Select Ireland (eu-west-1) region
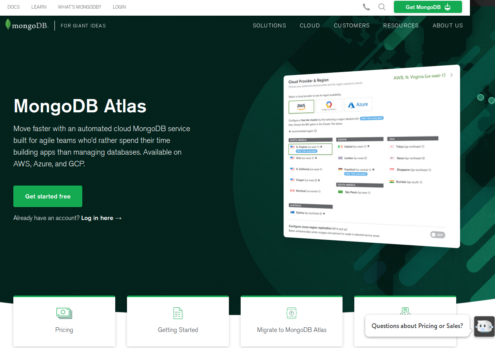495x348 pixels. 354,146
